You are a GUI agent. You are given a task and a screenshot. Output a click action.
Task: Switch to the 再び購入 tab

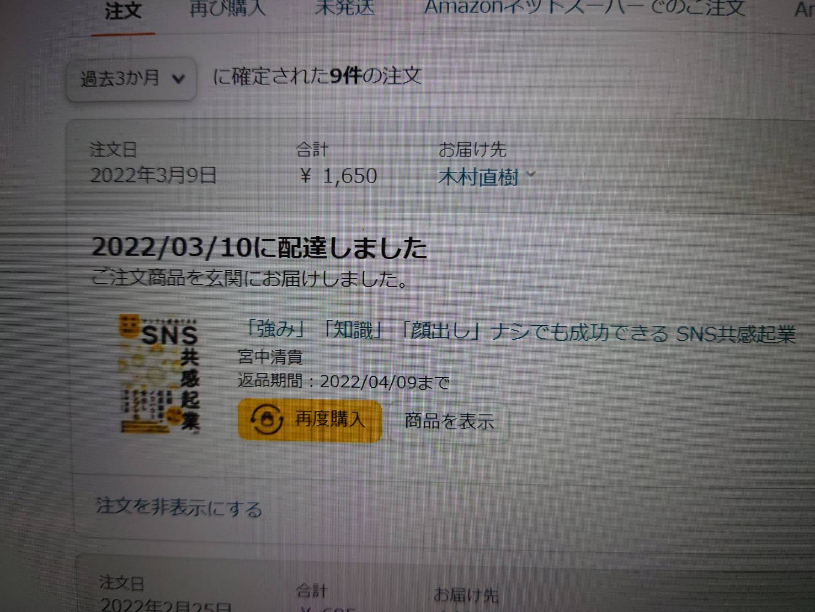coord(227,9)
